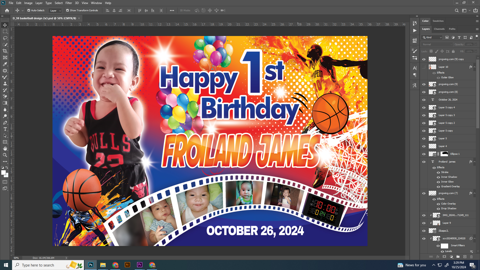Select the Hand tool
Screen dimensions: 480x270
(5, 148)
